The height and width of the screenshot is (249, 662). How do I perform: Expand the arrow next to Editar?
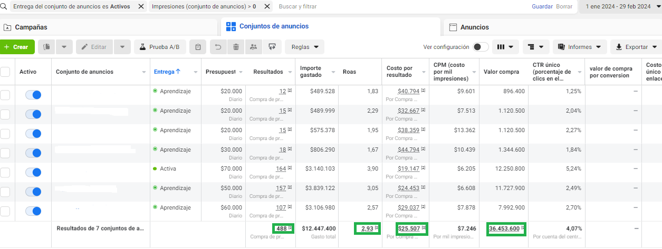[x=122, y=47]
